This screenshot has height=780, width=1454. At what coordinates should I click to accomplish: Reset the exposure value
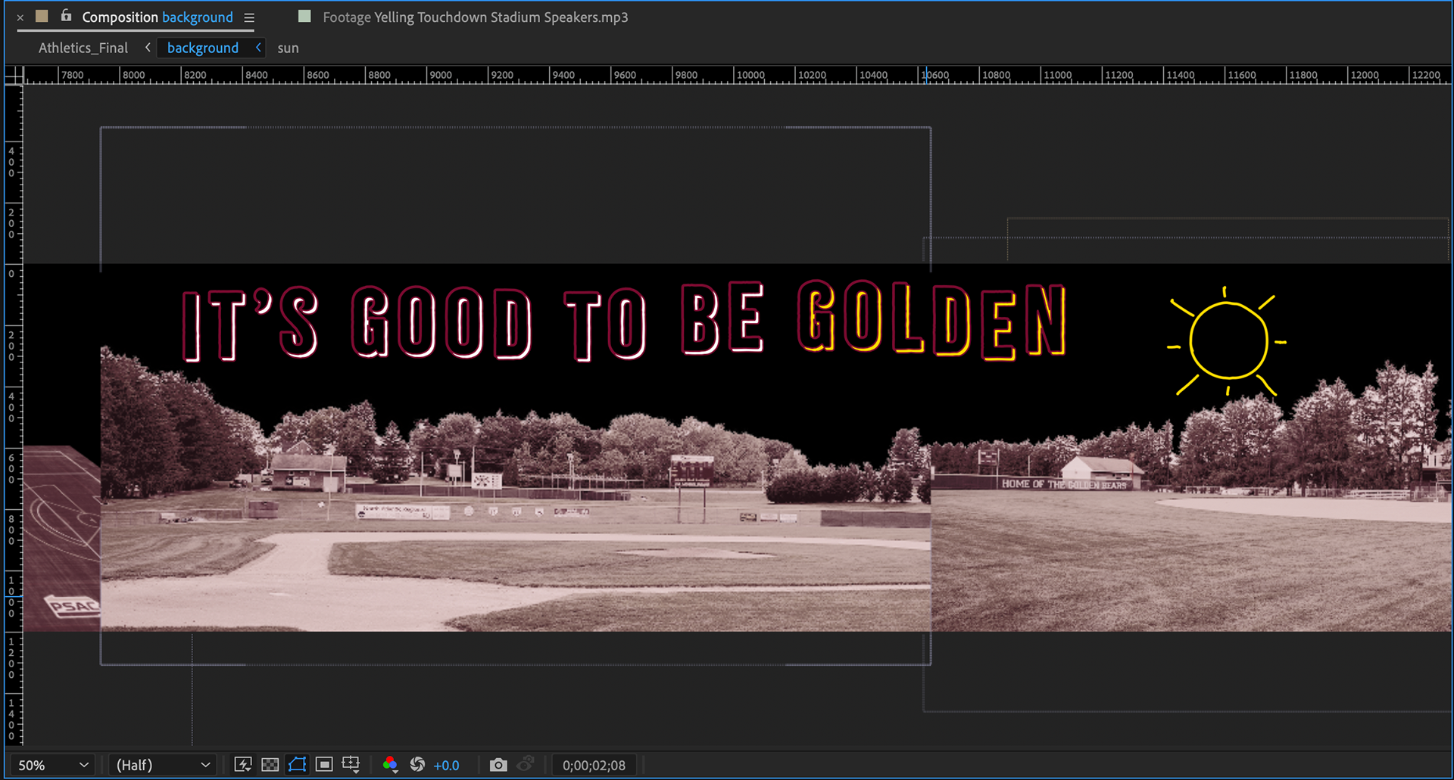tap(417, 764)
